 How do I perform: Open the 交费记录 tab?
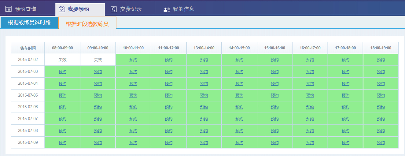[131, 9]
